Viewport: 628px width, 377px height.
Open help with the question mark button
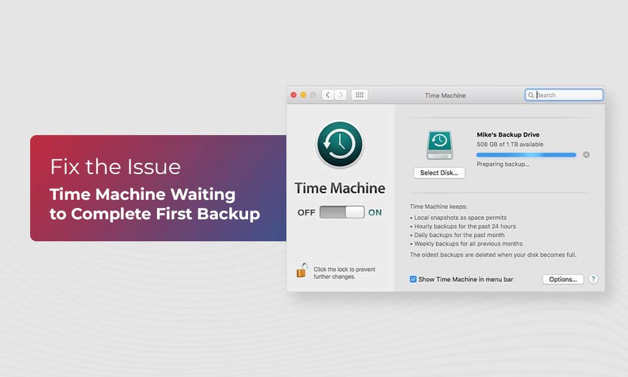(593, 279)
